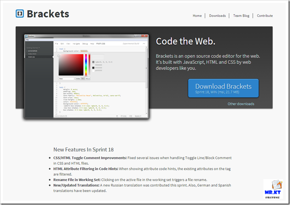Click the Spaces 4 indentation setting
The width and height of the screenshot is (290, 205).
(x=138, y=116)
